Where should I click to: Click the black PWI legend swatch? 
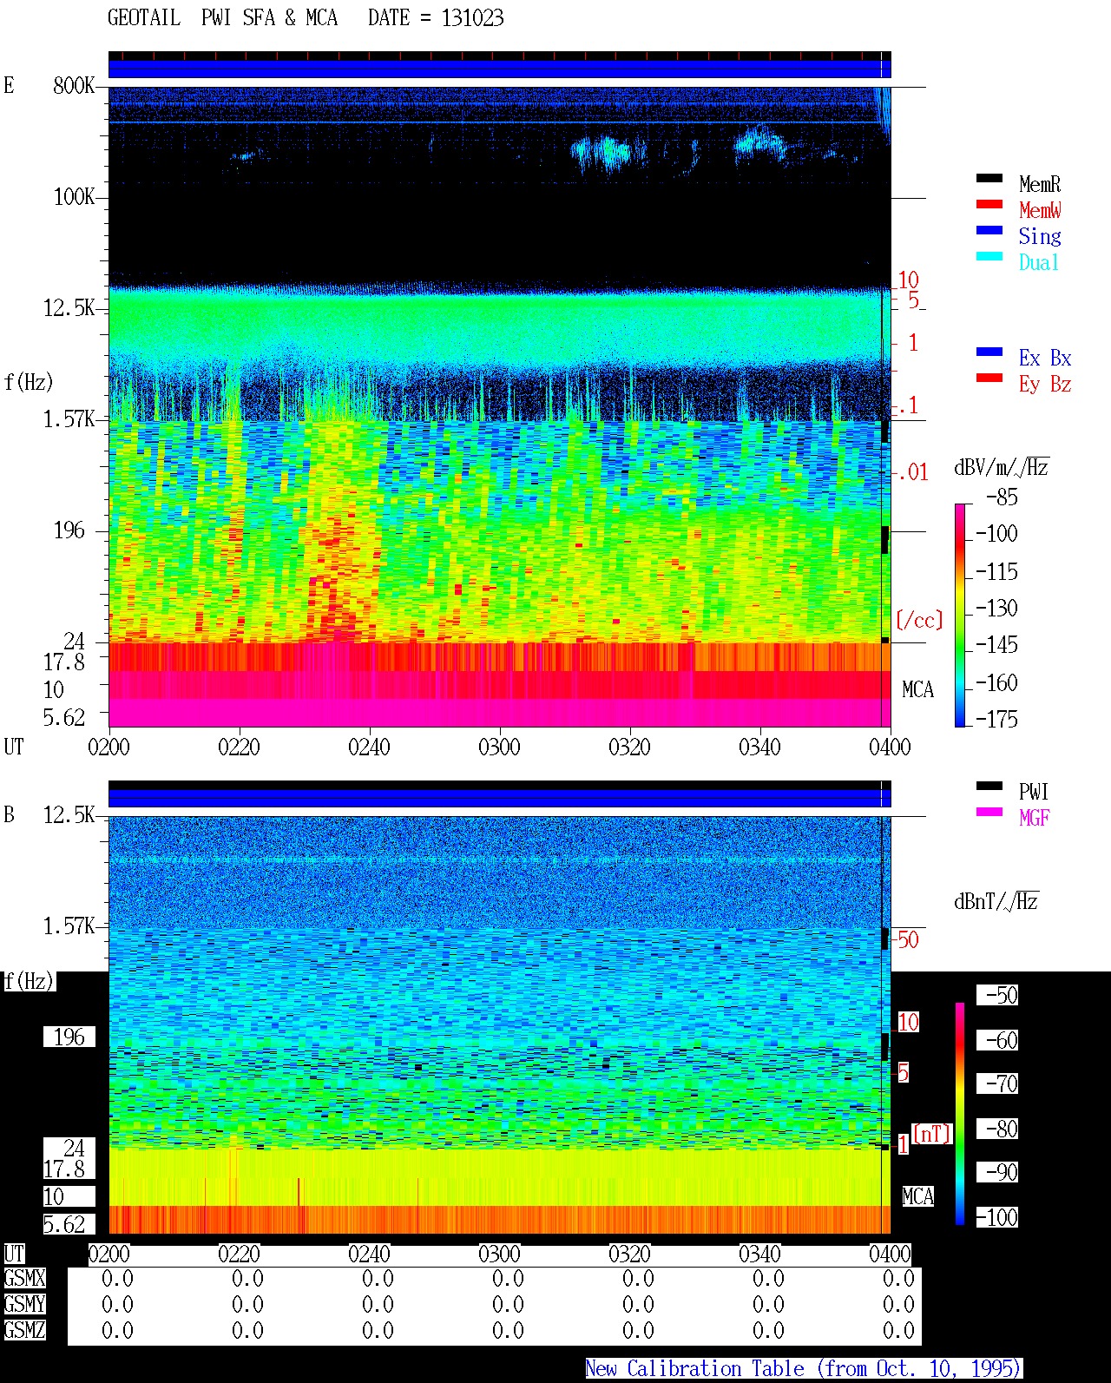[989, 787]
